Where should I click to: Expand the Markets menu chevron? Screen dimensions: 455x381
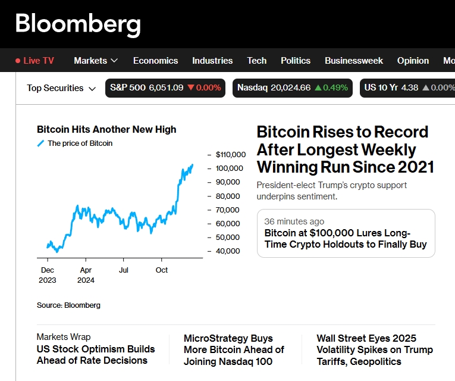pyautogui.click(x=114, y=61)
